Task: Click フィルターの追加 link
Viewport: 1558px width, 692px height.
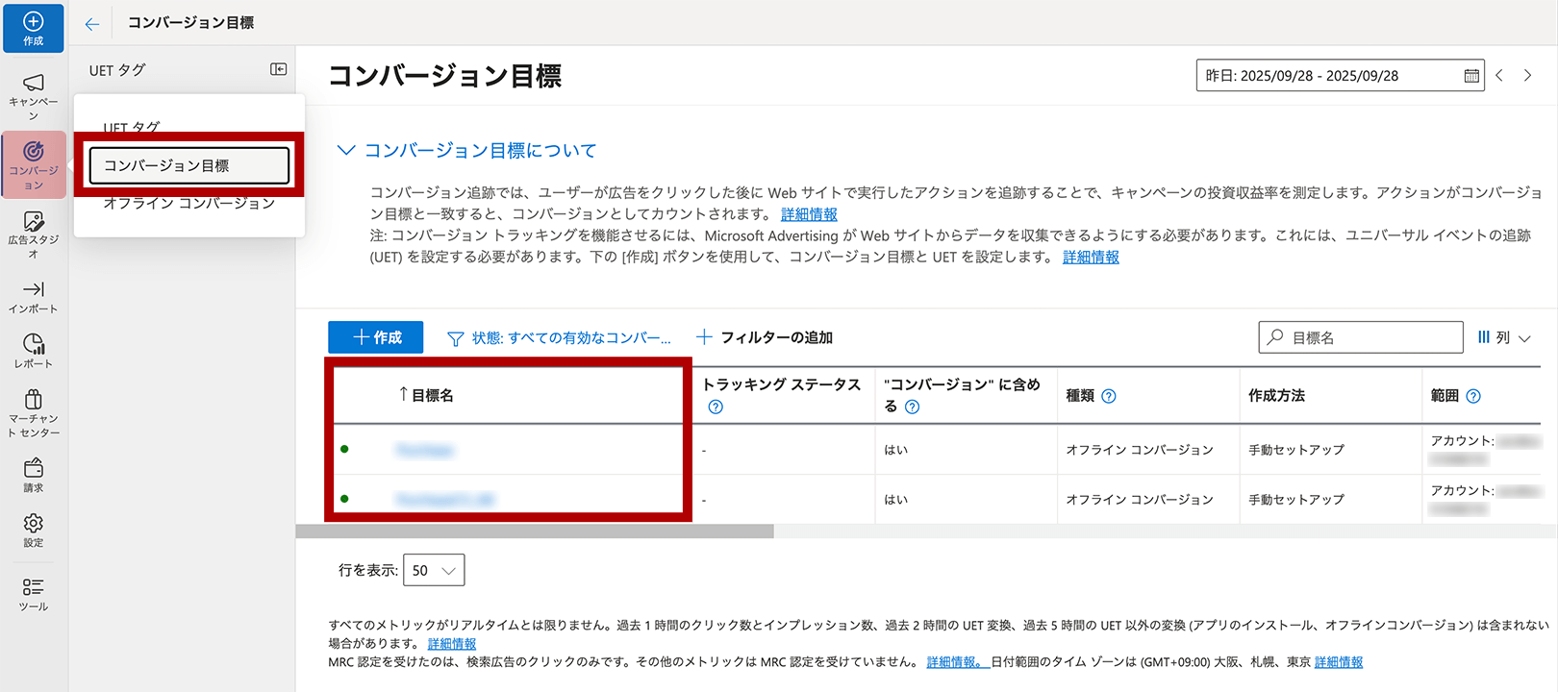Action: [x=765, y=337]
